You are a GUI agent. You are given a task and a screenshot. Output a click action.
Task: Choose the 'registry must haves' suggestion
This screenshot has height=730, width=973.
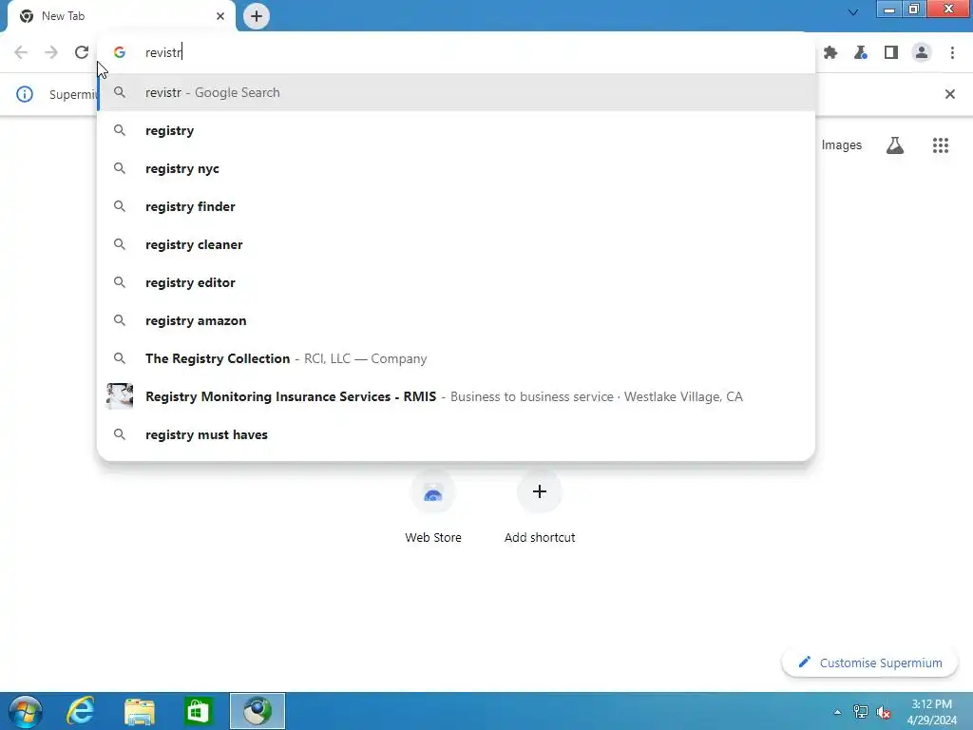pos(456,434)
